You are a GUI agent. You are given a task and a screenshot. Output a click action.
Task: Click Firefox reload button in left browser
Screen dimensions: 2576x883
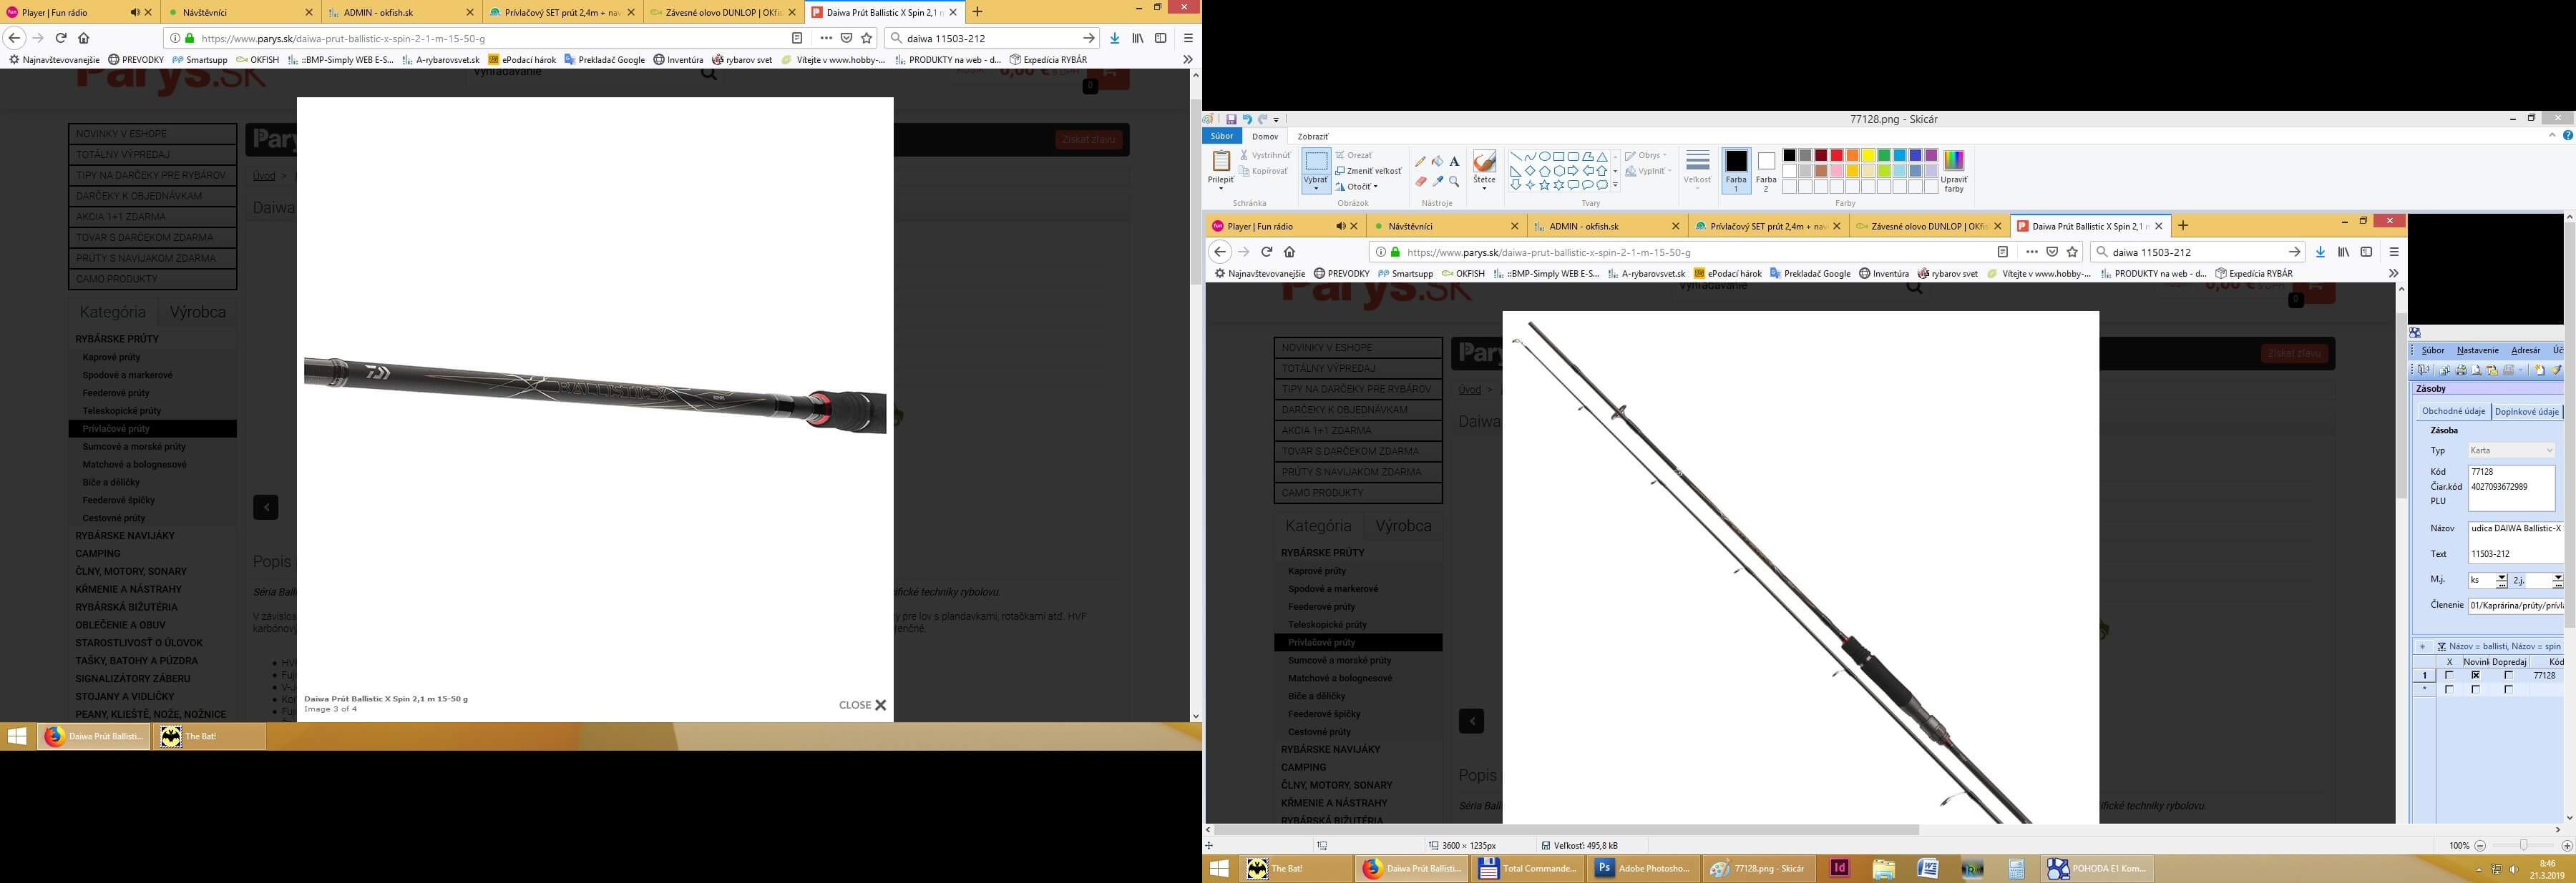point(61,38)
